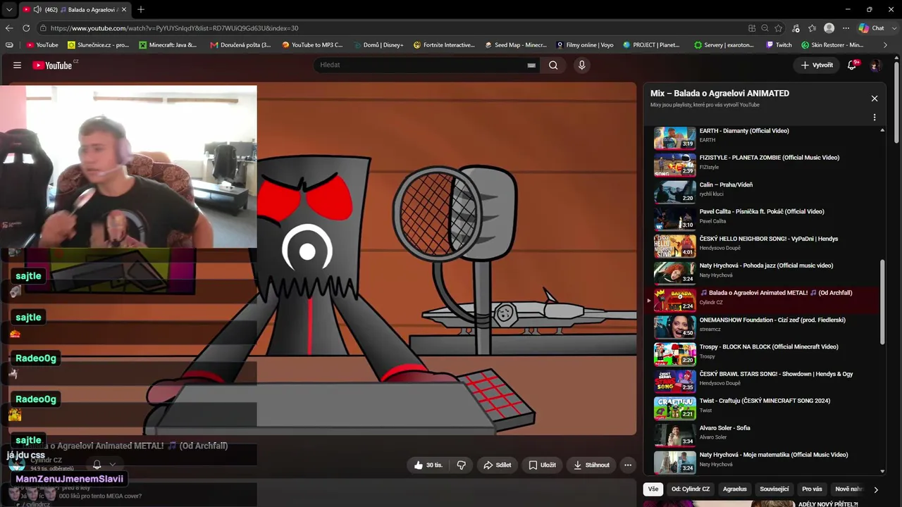Go back with browser back arrow
The width and height of the screenshot is (902, 507).
[9, 28]
